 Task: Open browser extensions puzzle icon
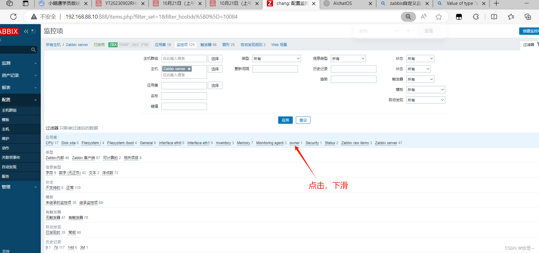pos(476,17)
